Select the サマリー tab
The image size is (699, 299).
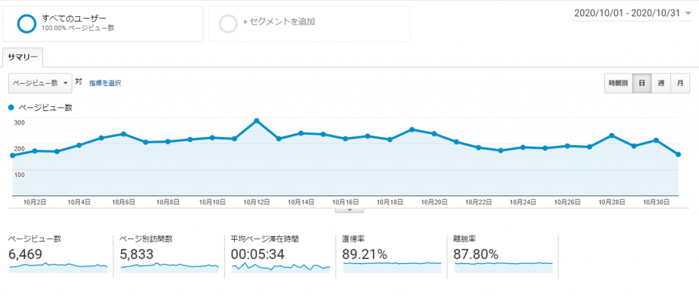pyautogui.click(x=23, y=57)
